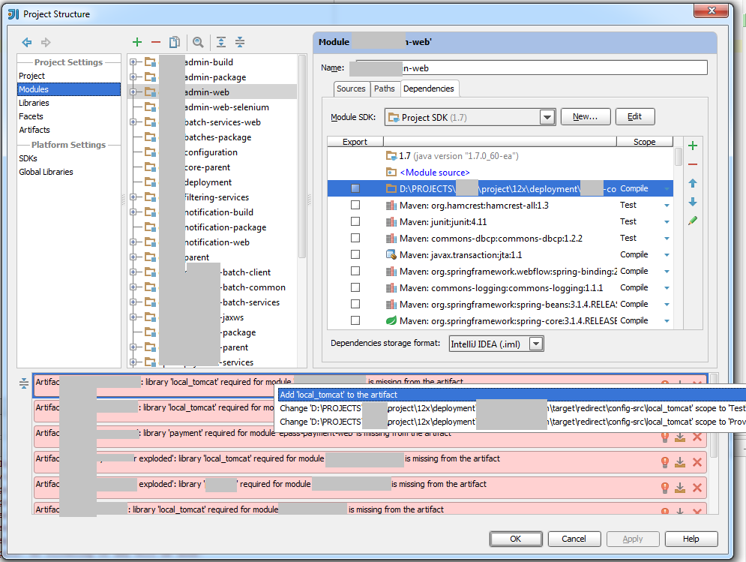746x562 pixels.
Task: Ignore the payment library problem with the red X
Action: 697,437
